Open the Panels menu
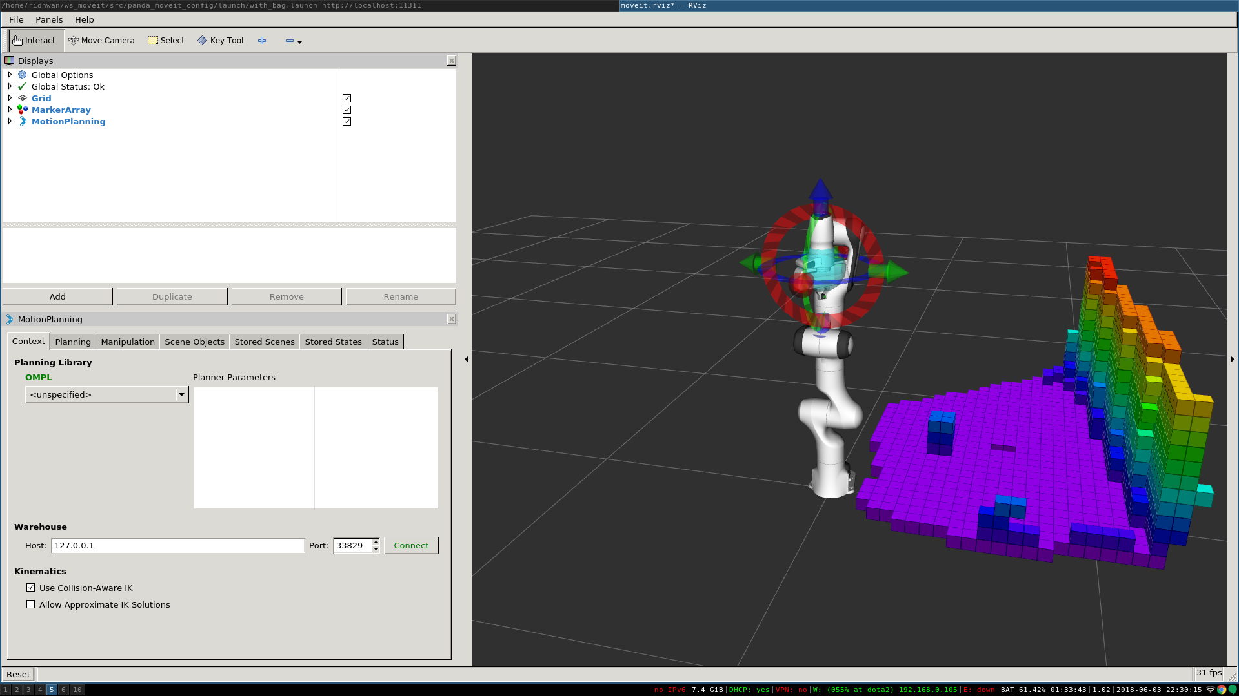The height and width of the screenshot is (696, 1239). 49,19
